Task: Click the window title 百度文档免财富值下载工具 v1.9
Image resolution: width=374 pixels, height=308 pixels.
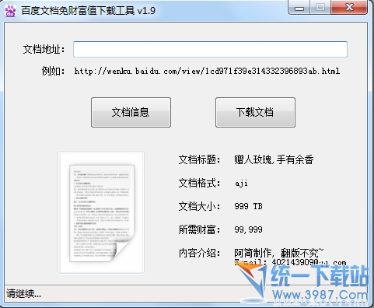Action: [x=88, y=11]
